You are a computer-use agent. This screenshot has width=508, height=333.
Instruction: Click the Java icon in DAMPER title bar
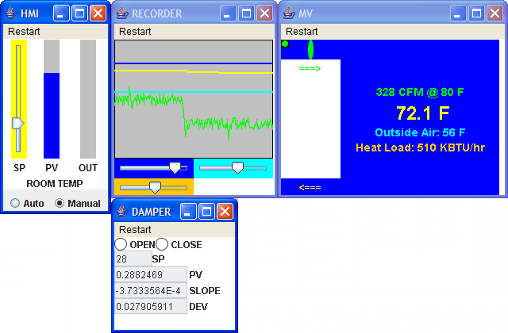[x=122, y=212]
